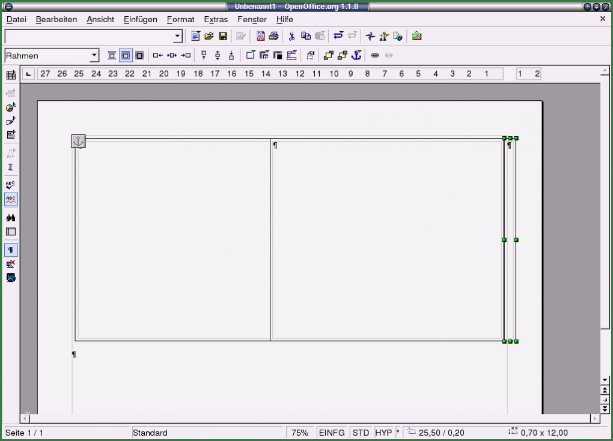
Task: Open the Find binoculars tool
Action: pos(11,218)
